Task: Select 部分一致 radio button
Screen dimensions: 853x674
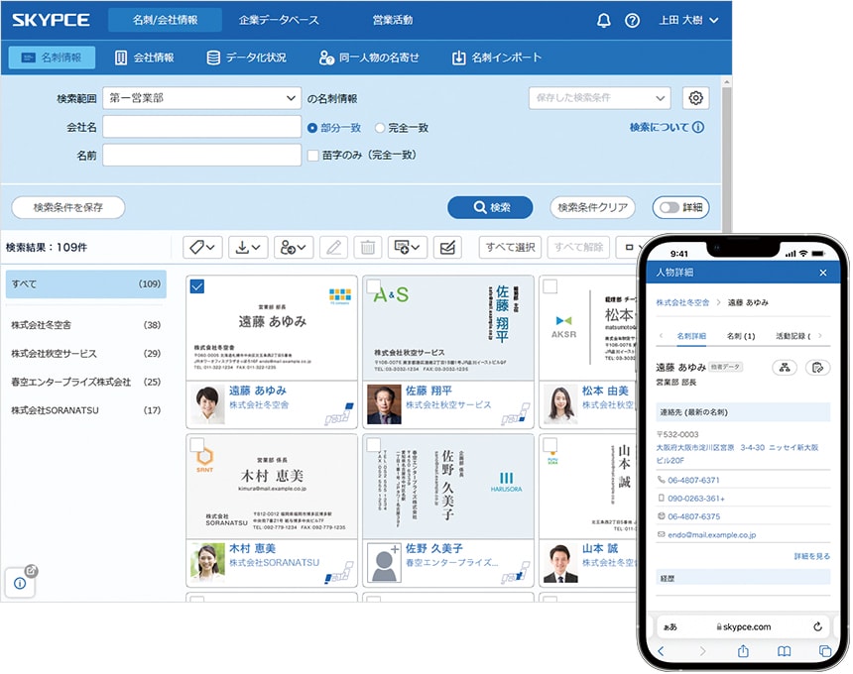Action: pos(312,128)
